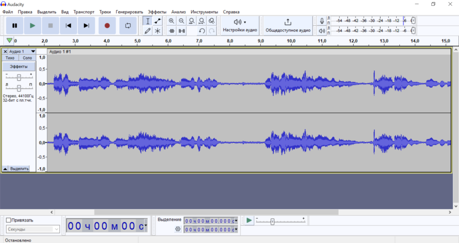Viewport: 459px width, 243px height.
Task: Open the Файл menu
Action: [8, 12]
